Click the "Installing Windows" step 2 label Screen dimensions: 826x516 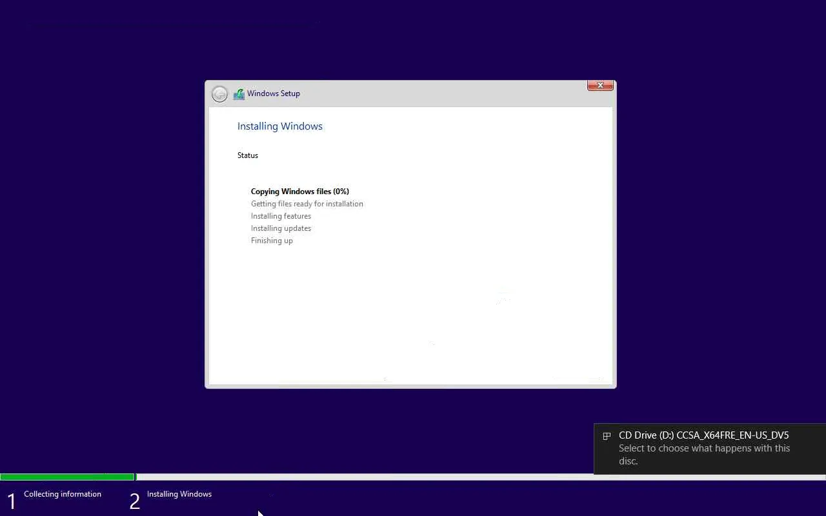[x=179, y=494]
